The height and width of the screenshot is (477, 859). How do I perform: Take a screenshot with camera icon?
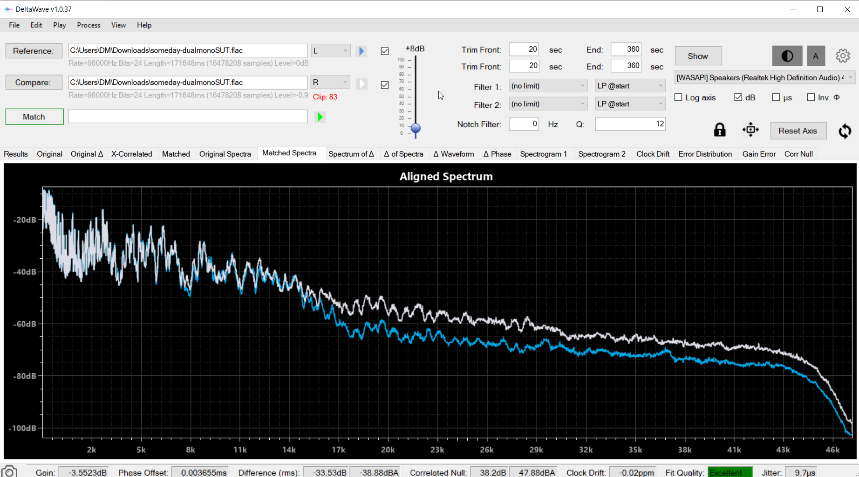[9, 471]
